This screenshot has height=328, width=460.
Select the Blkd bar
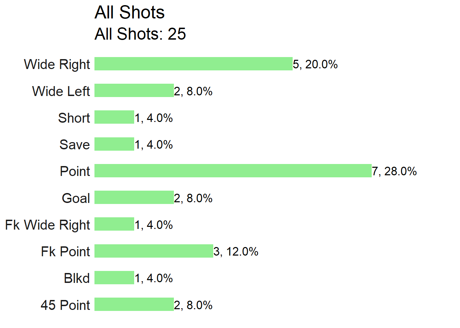tap(114, 278)
